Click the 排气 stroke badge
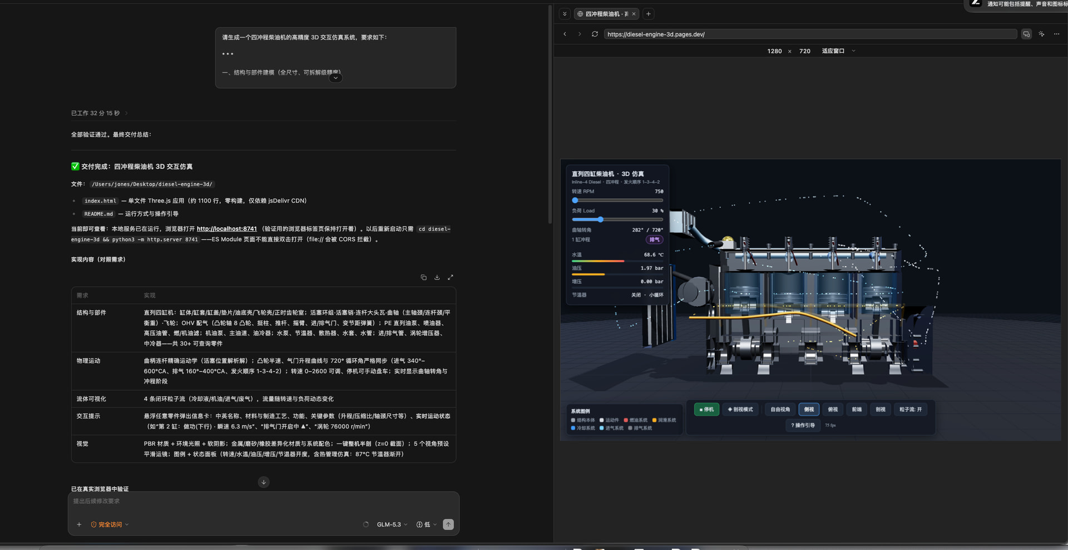1068x550 pixels. (x=654, y=239)
